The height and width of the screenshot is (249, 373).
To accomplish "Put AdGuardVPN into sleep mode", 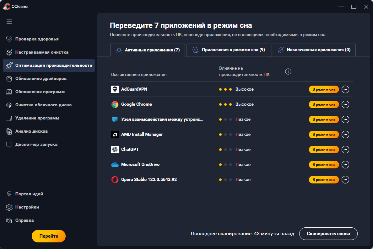I will pyautogui.click(x=324, y=89).
